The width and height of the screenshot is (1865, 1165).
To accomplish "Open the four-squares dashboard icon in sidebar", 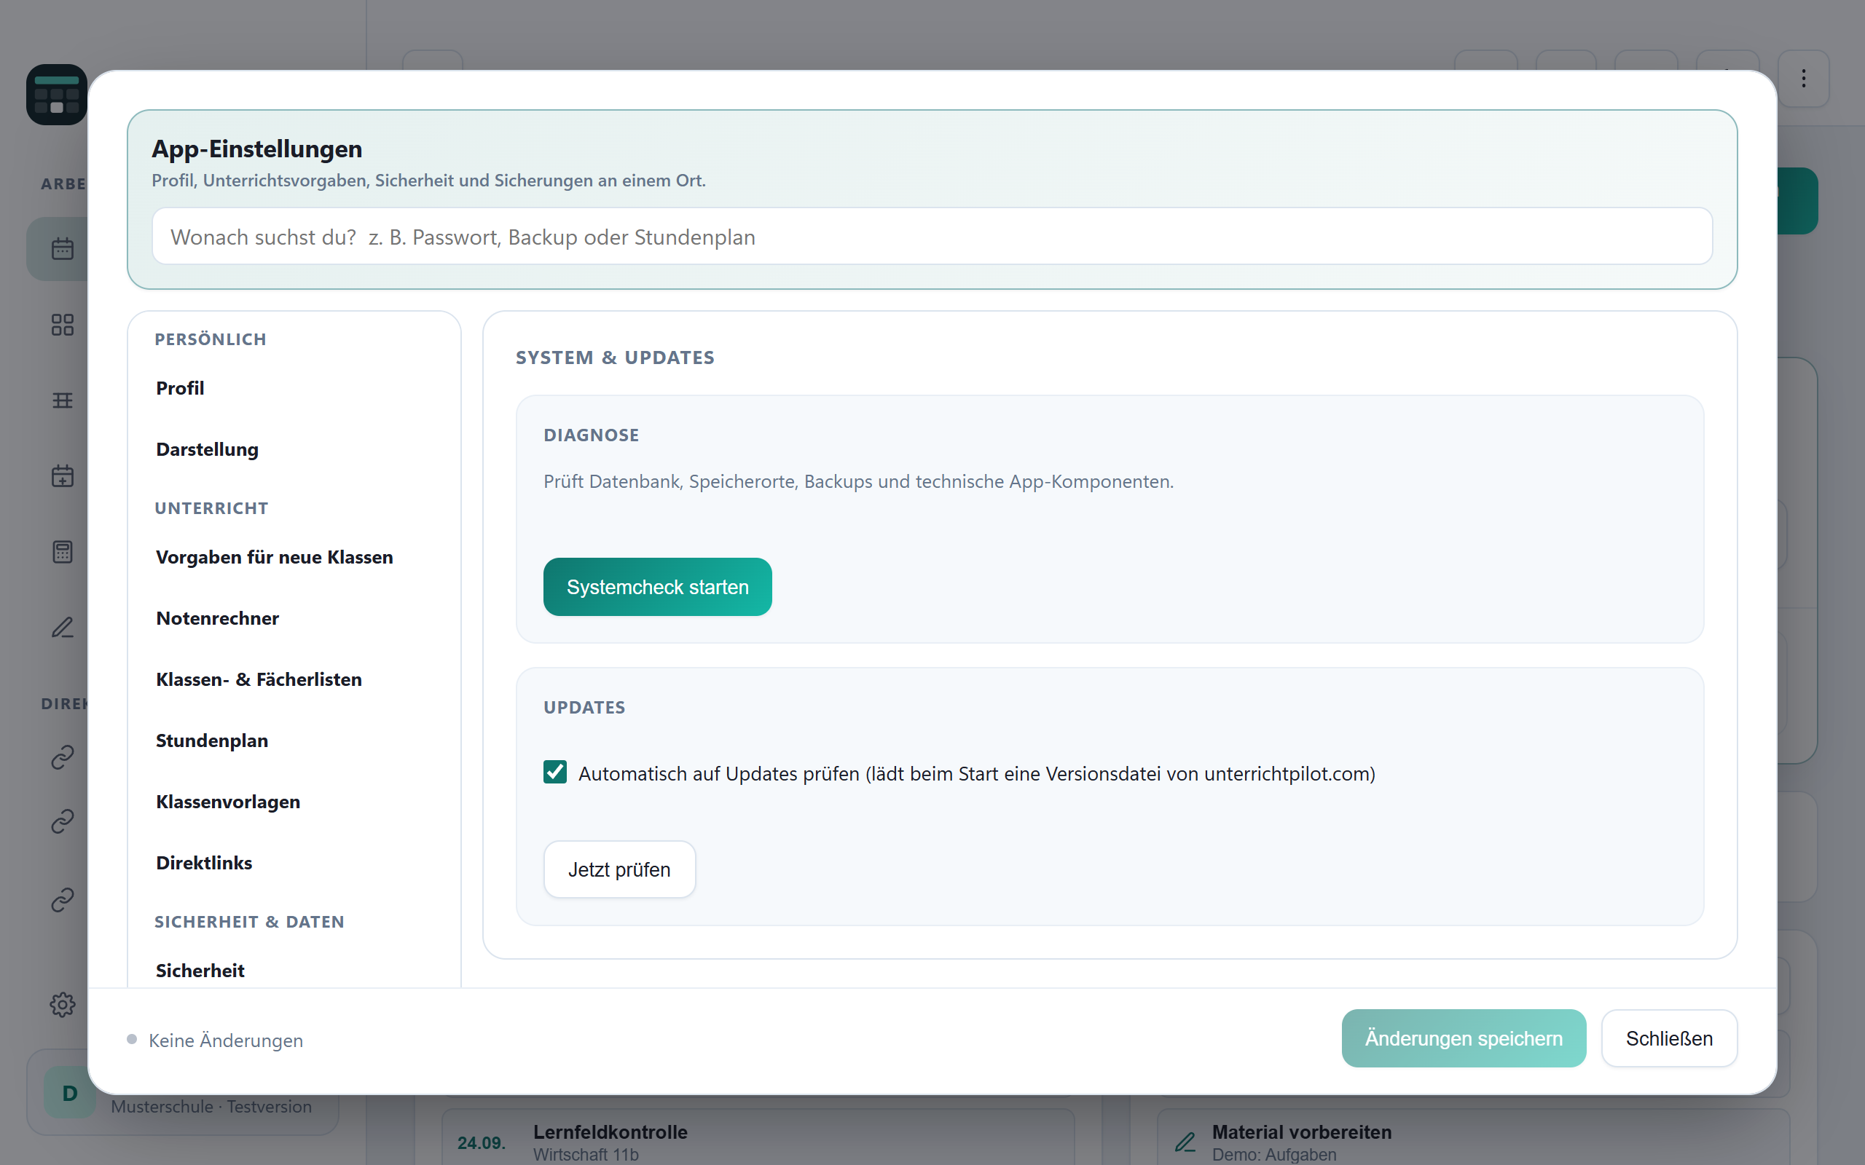I will pos(63,325).
